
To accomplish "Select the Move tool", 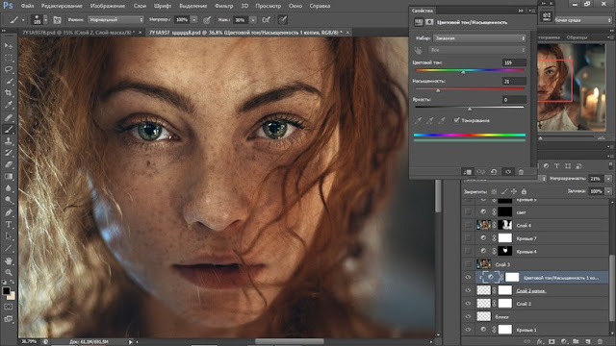I will (9, 46).
